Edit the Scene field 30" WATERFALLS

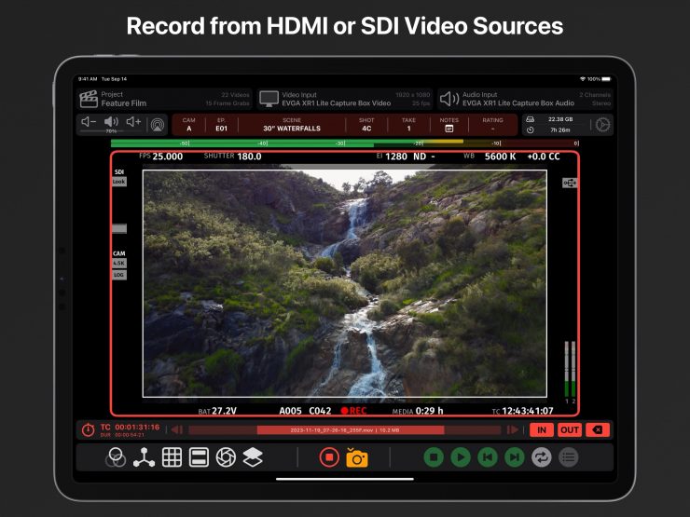[x=292, y=125]
